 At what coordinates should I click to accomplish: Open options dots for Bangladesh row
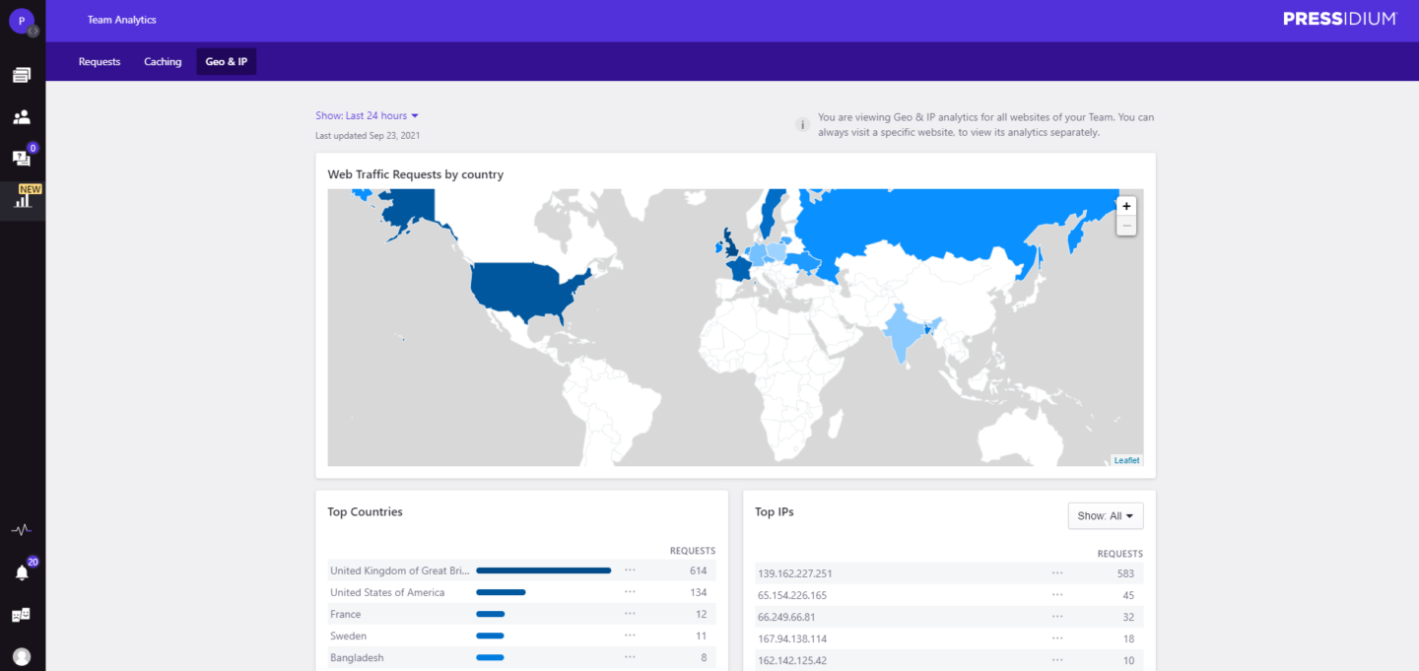631,657
